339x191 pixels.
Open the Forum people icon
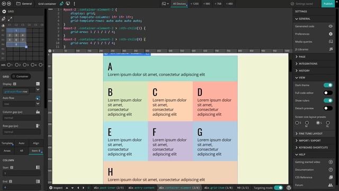[331, 185]
